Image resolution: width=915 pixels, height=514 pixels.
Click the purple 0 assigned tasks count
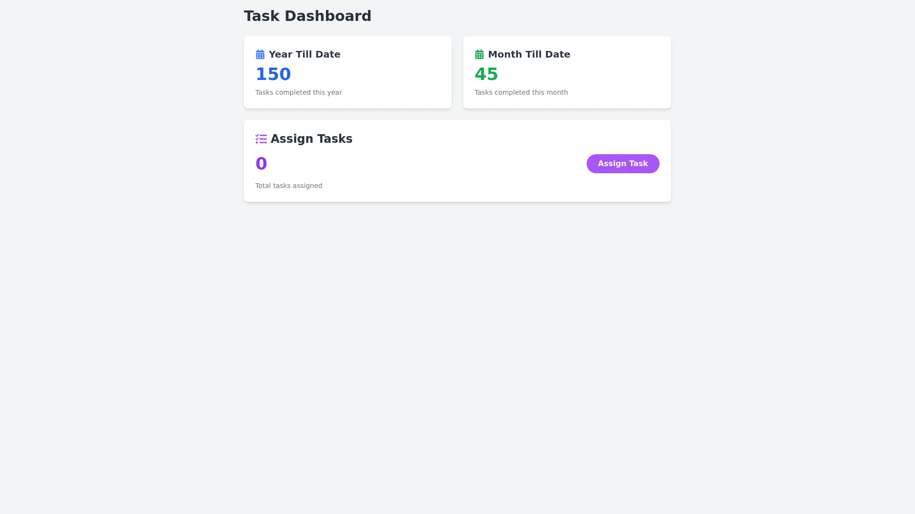pos(261,164)
